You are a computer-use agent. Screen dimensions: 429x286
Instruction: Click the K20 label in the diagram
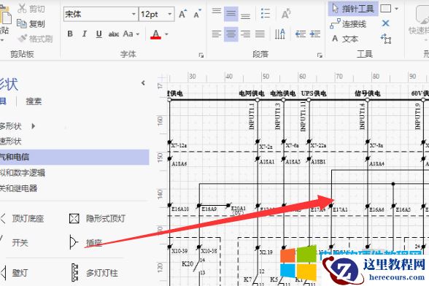(188, 263)
